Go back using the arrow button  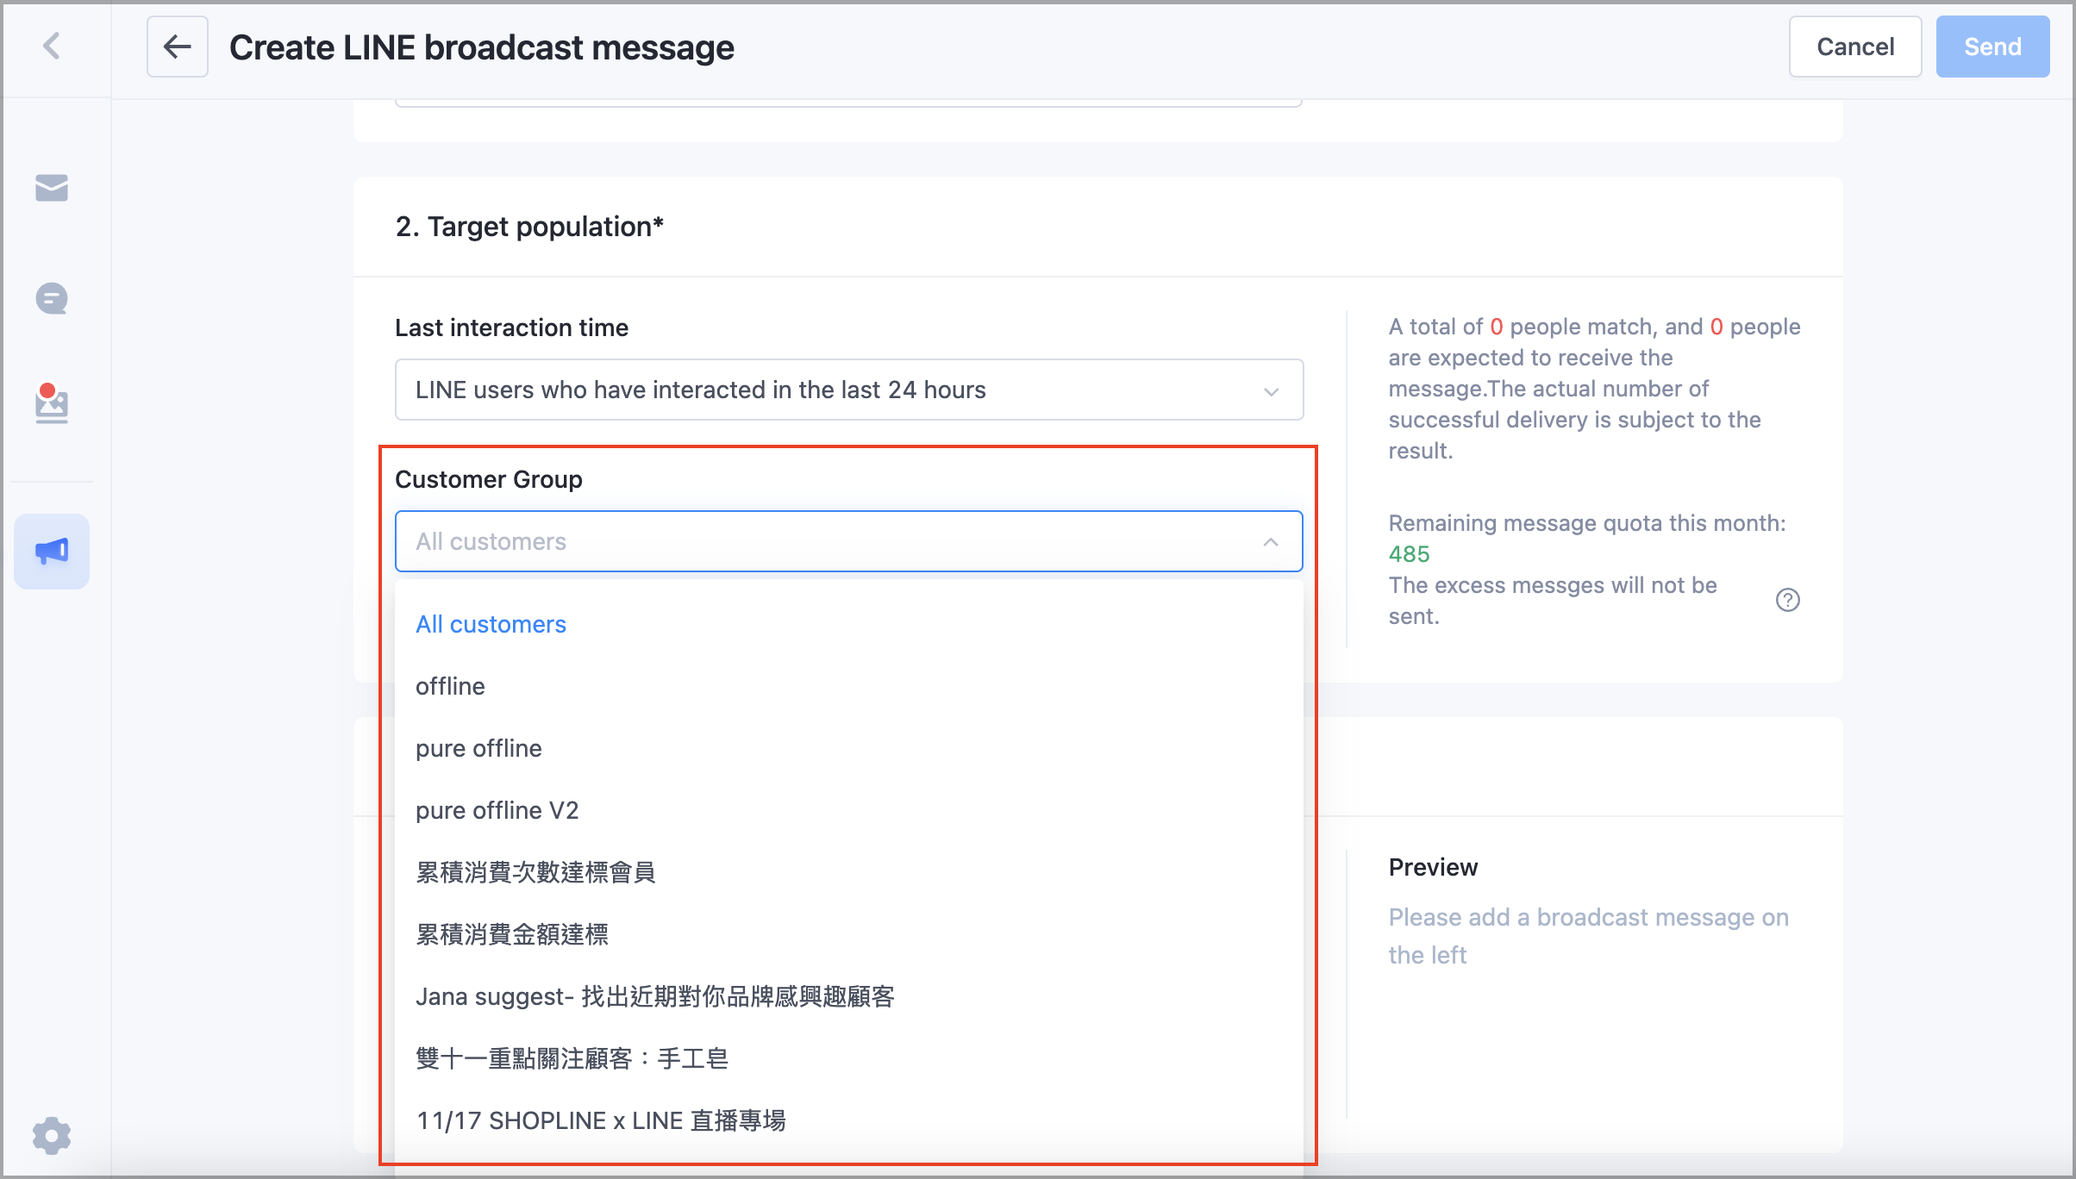(x=178, y=47)
